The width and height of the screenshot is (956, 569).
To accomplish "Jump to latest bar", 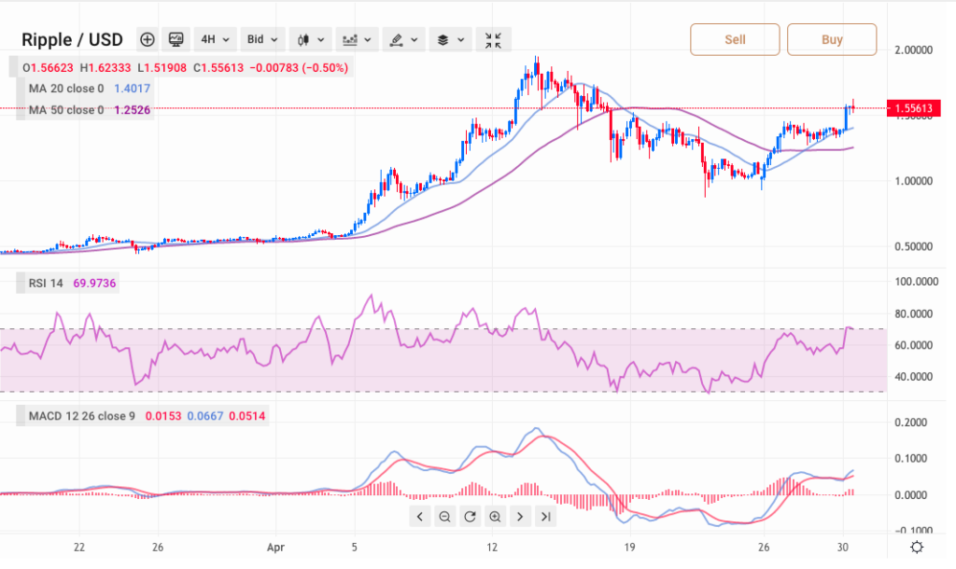I will [x=545, y=517].
